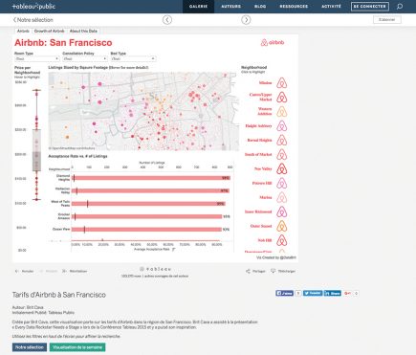Click the SE CONNECTER button

coord(370,7)
